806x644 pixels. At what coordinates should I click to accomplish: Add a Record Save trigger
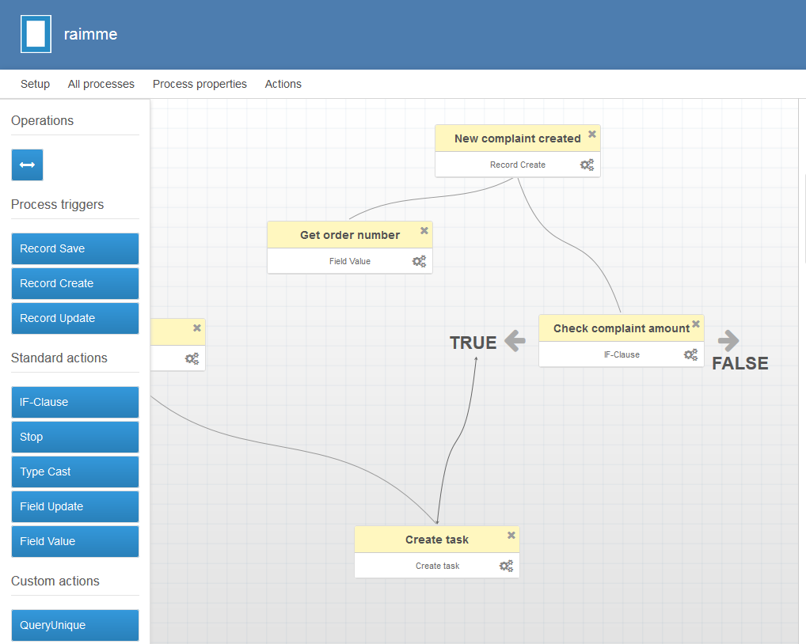click(x=75, y=248)
